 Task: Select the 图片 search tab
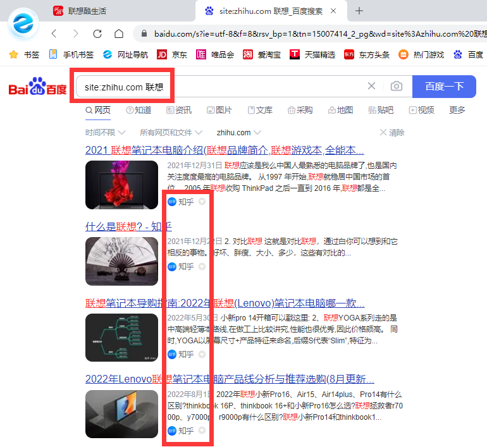pos(219,110)
